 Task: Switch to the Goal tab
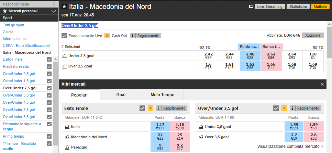[121, 95]
